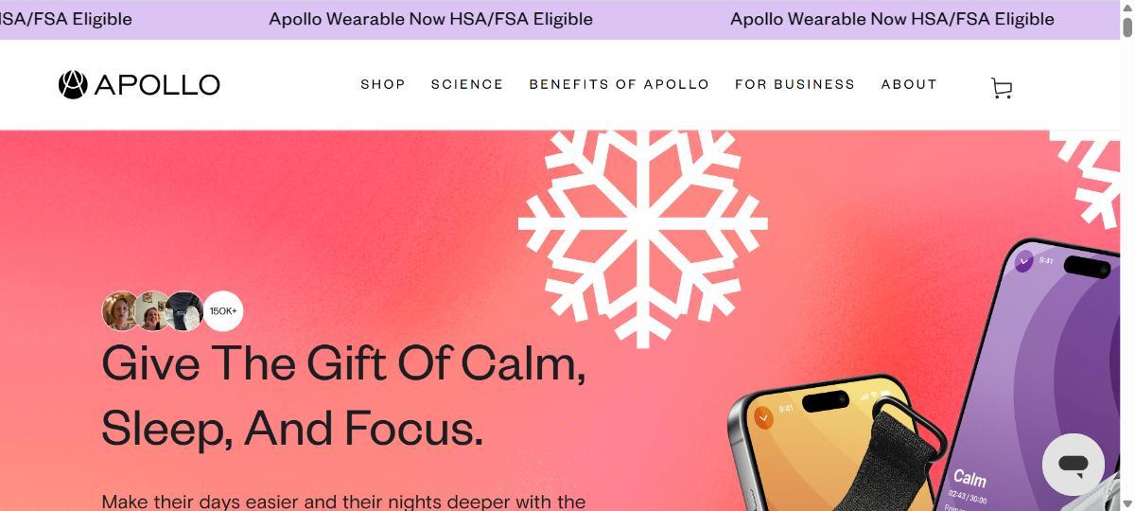Image resolution: width=1135 pixels, height=511 pixels.
Task: Open the SCIENCE menu item
Action: point(467,84)
